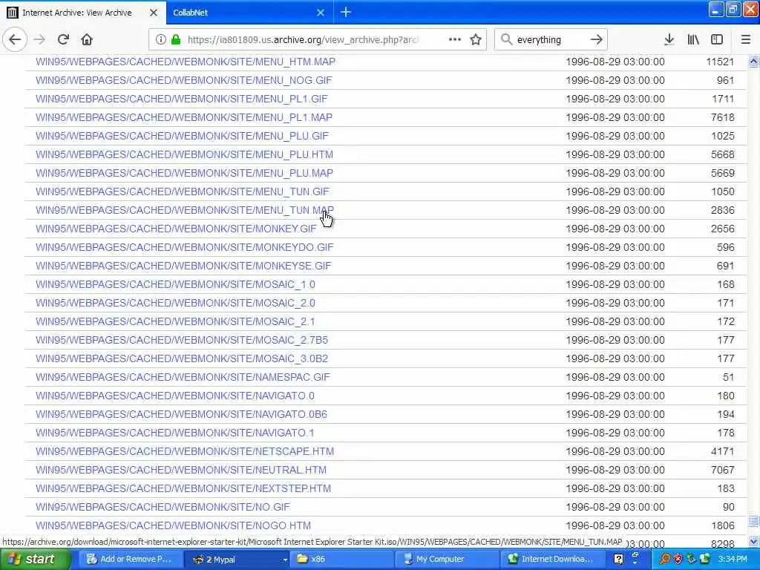Switch to Add or Remove Programs taskbar window
This screenshot has height=570, width=760.
[130, 559]
